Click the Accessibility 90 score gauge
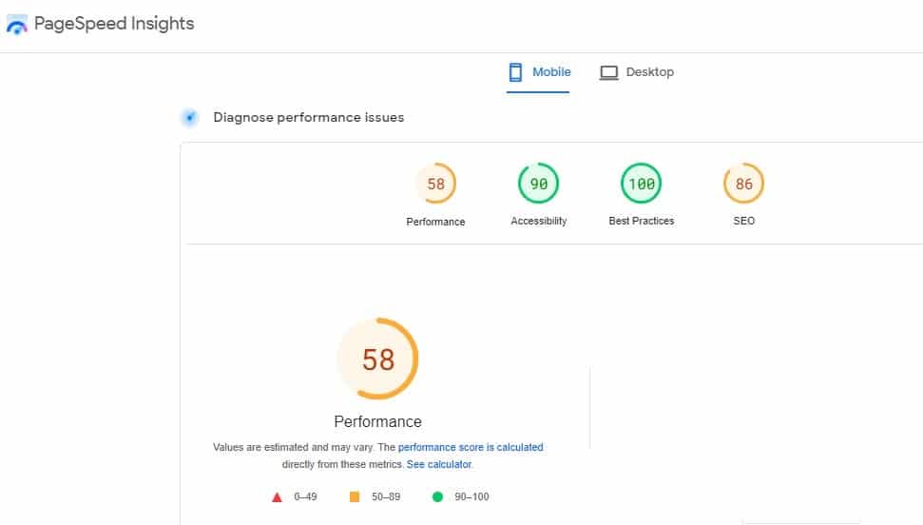 coord(538,184)
